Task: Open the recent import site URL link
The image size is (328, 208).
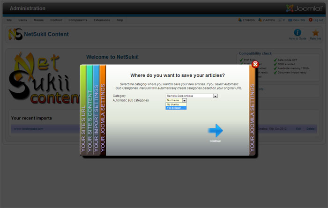Action: pyautogui.click(x=29, y=129)
